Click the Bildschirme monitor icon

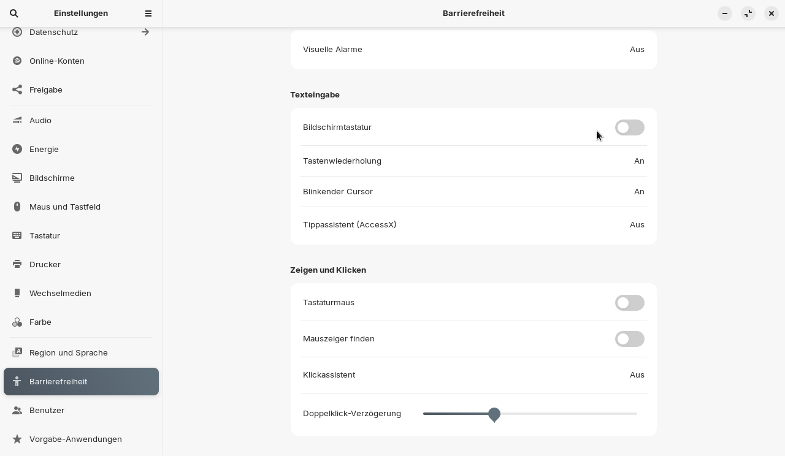(x=17, y=178)
